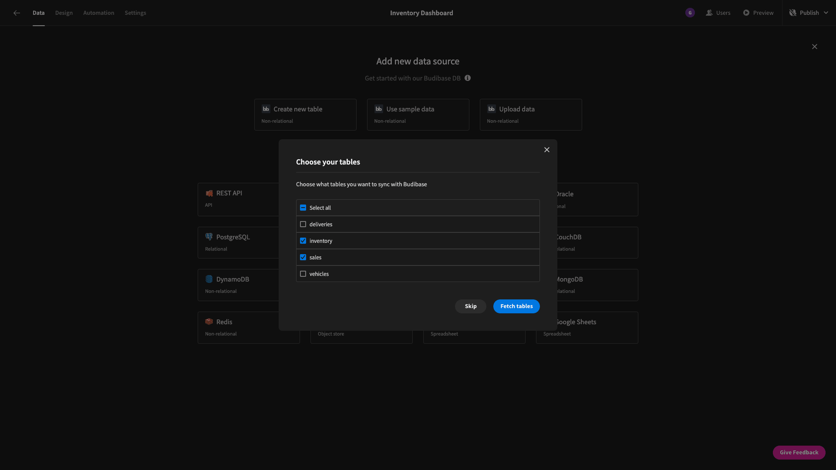Click the Upload data bb icon

(x=491, y=109)
